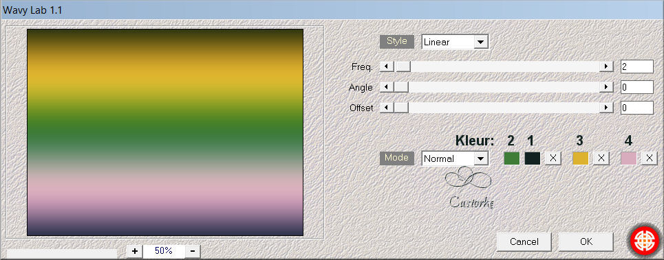
Task: Click the Angle slider left arrow
Action: tap(387, 87)
